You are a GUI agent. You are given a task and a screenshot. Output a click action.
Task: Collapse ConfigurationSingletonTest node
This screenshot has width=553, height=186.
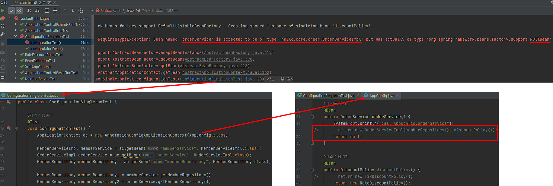pyautogui.click(x=15, y=36)
